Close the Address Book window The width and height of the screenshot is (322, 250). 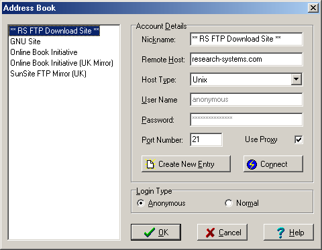(x=313, y=8)
